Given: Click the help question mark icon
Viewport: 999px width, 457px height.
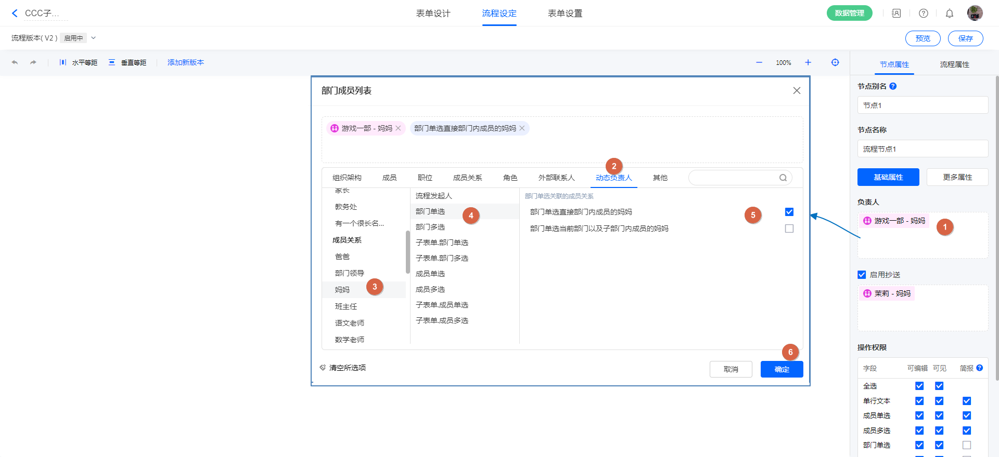Looking at the screenshot, I should 924,14.
